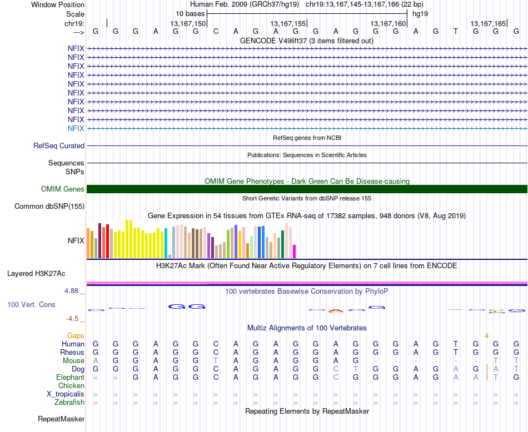Select the Zebrafish alignment row label
The height and width of the screenshot is (432, 528).
pos(69,402)
